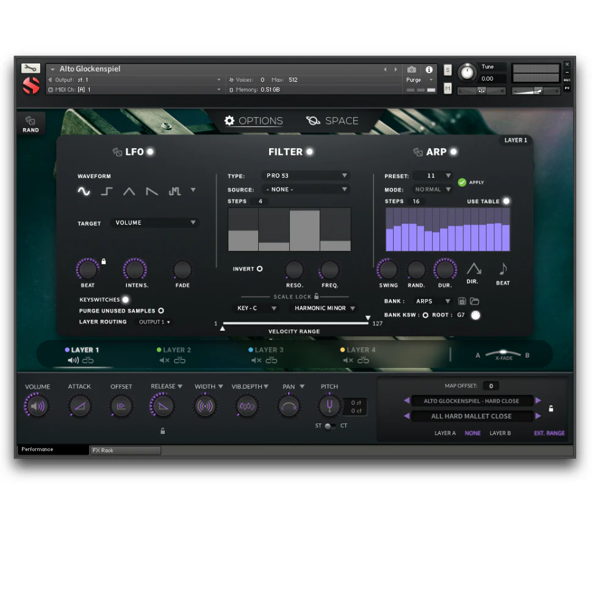Unmute Layer 4 speaker icon
Screen dimensions: 592x592
pyautogui.click(x=348, y=361)
